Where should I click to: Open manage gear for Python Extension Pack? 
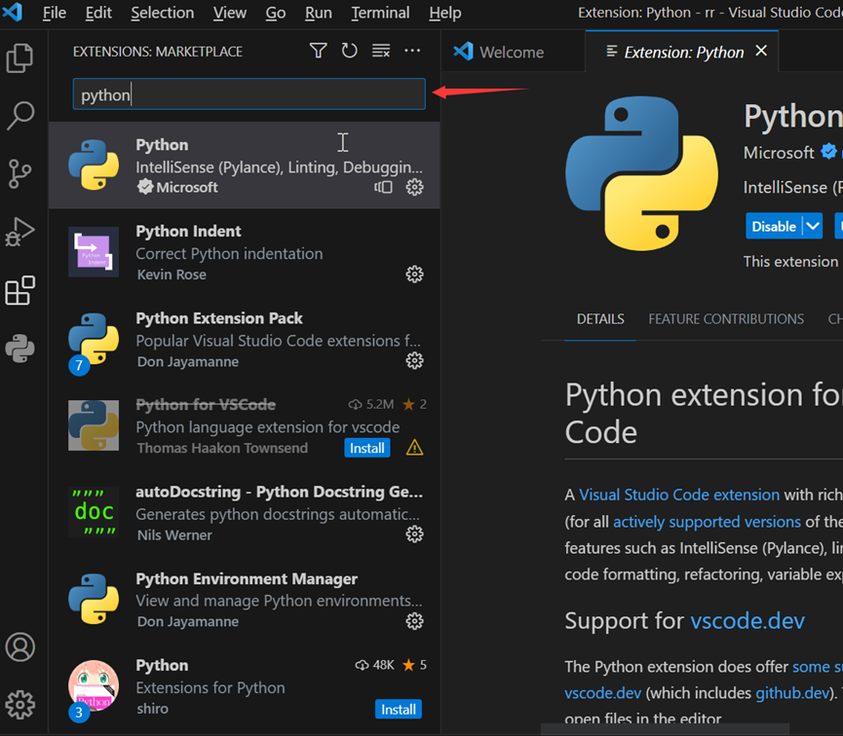(414, 360)
